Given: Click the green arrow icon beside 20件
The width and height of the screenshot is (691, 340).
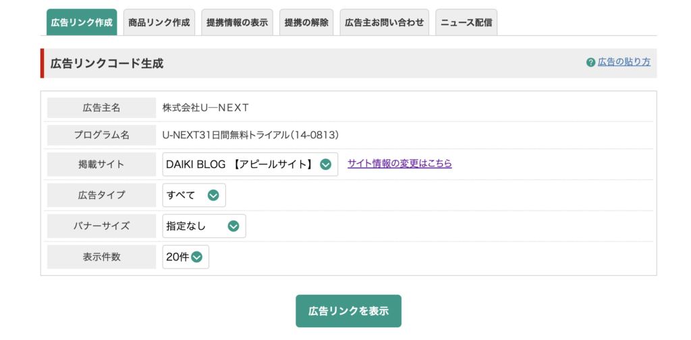Looking at the screenshot, I should [x=196, y=257].
